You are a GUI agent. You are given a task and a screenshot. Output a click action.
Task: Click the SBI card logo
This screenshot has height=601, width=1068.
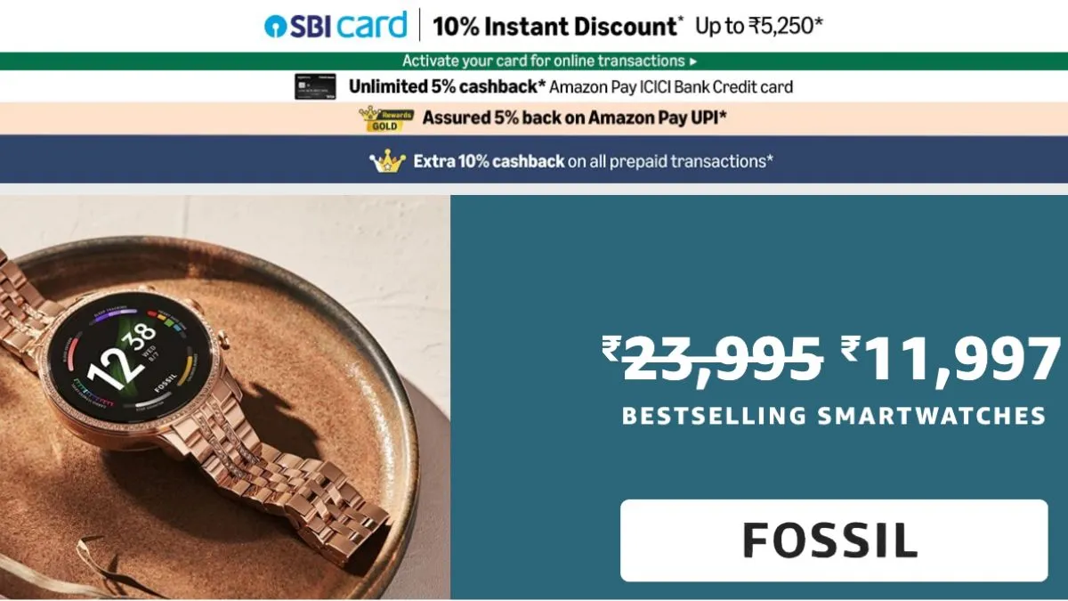336,25
